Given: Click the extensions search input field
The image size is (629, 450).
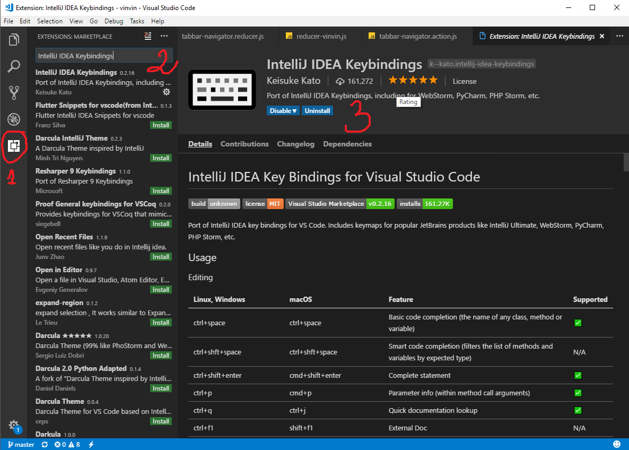Looking at the screenshot, I should point(104,55).
